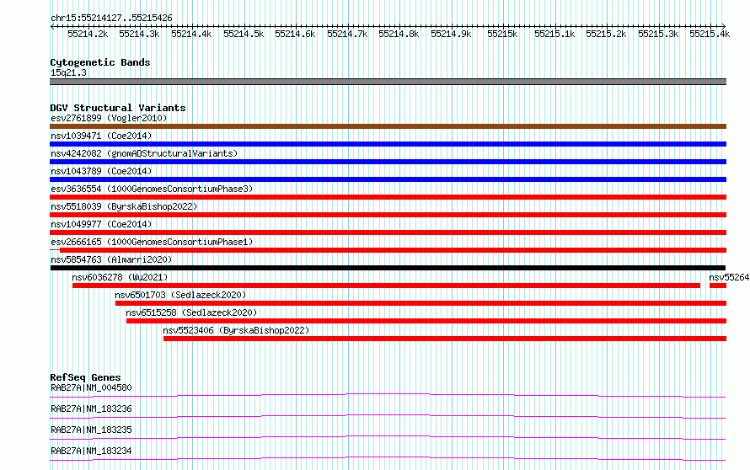This screenshot has width=750, height=470.
Task: Select the brown esv2761899 variant bar
Action: 388,126
